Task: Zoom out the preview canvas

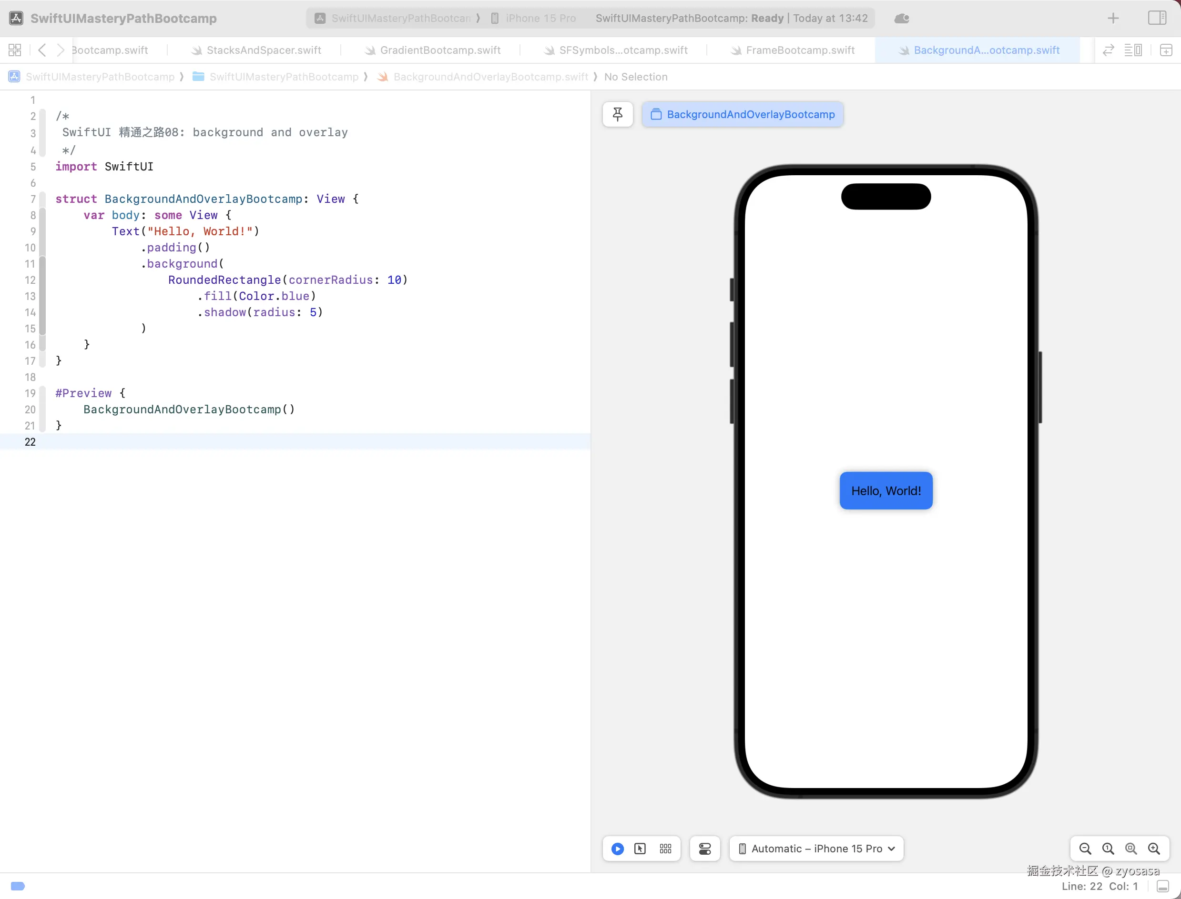Action: point(1085,849)
